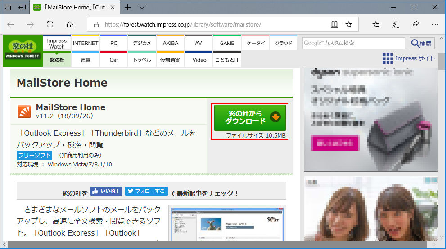Image resolution: width=446 pixels, height=249 pixels.
Task: Open a new tab with plus icon
Action: click(x=128, y=7)
